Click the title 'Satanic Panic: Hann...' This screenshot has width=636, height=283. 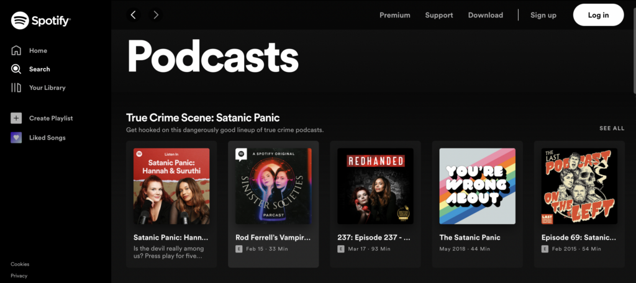point(171,238)
